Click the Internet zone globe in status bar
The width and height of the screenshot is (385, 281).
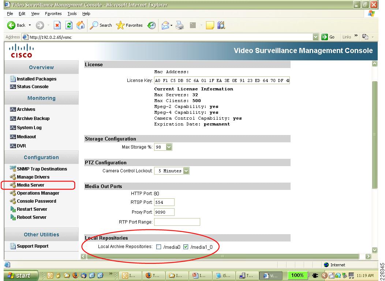pos(326,265)
